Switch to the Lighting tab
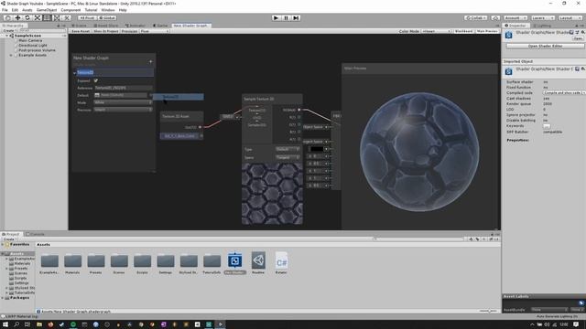The height and width of the screenshot is (329, 586). coord(542,26)
